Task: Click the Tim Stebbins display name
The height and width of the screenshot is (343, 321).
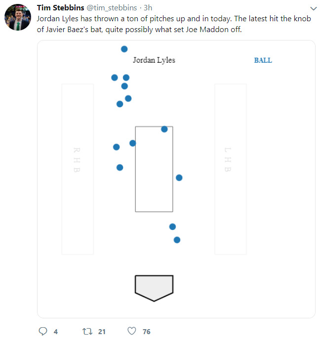Action: 60,8
